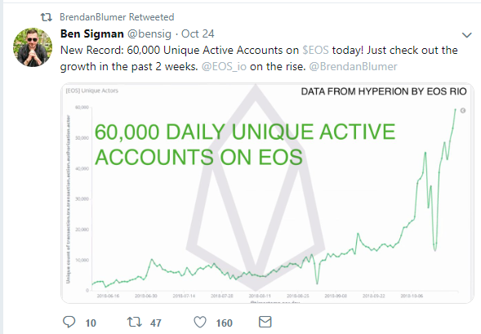Open the @BrendanBlumer mention in tweet

pos(353,66)
